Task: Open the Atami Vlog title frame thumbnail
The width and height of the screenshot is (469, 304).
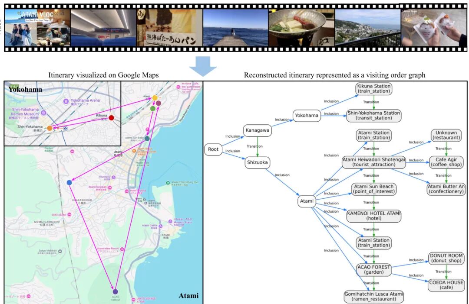Action: [37, 28]
